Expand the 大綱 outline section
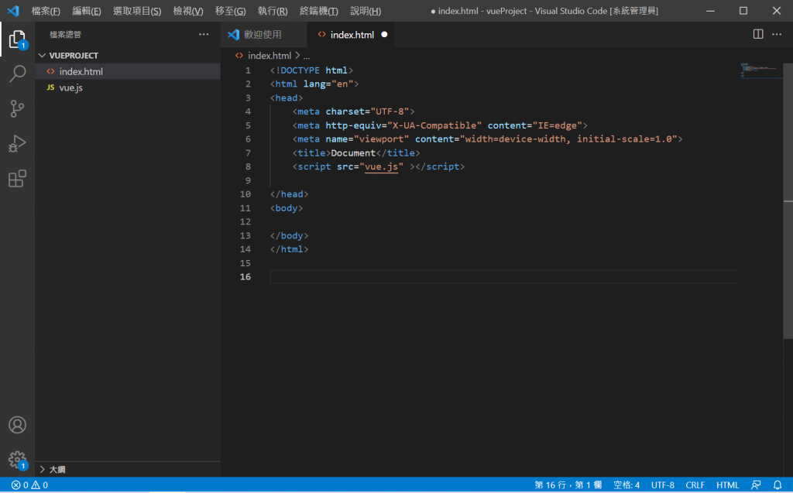 pos(57,469)
